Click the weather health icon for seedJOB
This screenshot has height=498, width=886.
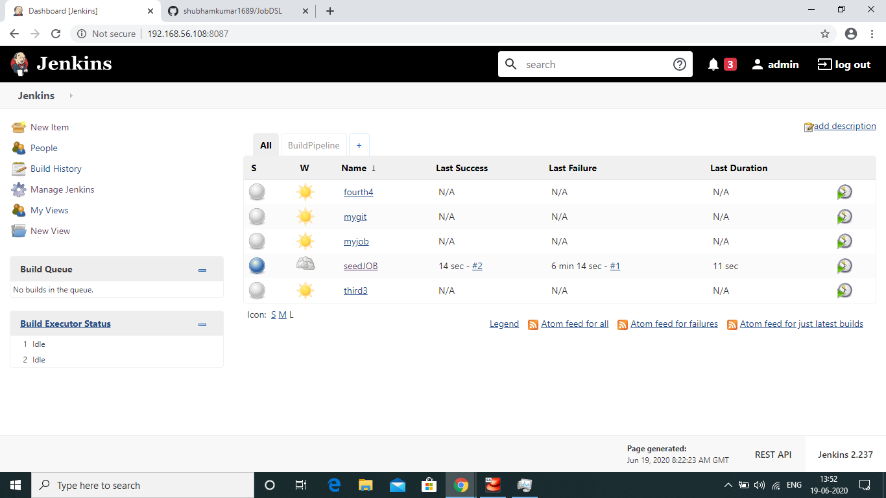pos(305,265)
